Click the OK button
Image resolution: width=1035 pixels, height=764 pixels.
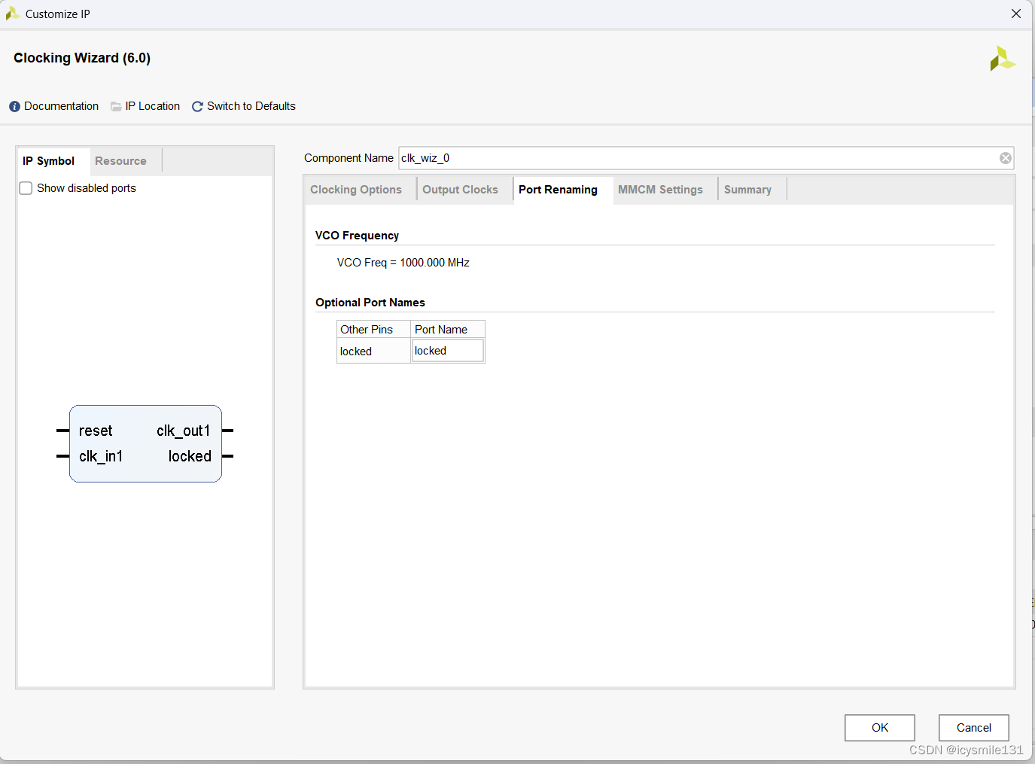[880, 728]
